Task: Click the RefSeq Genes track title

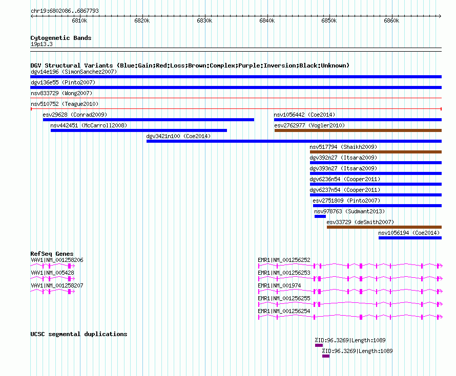Action: pyautogui.click(x=52, y=253)
